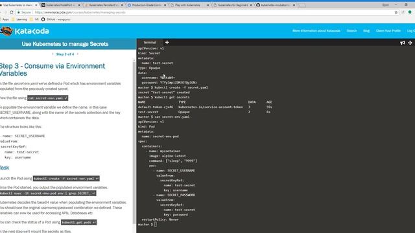The height and width of the screenshot is (233, 415).
Task: Click the Step 3 Consume via Environment heading
Action: click(53, 69)
